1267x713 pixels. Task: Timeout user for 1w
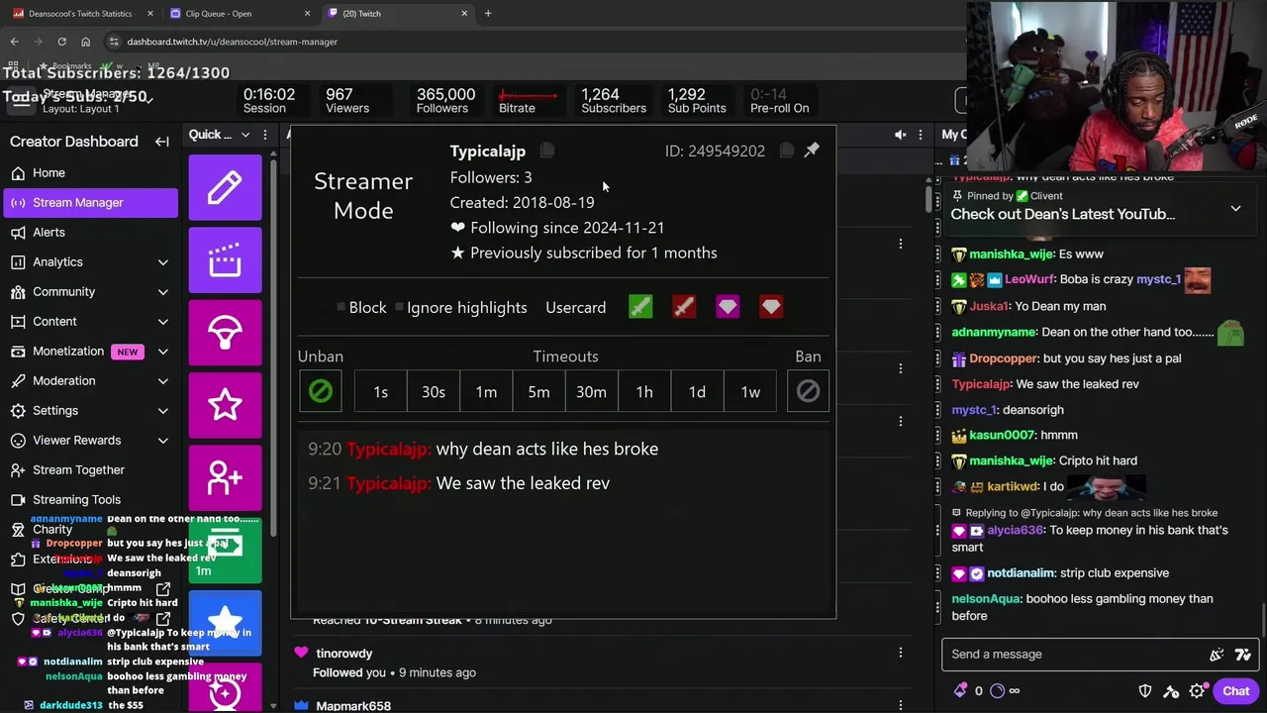750,391
